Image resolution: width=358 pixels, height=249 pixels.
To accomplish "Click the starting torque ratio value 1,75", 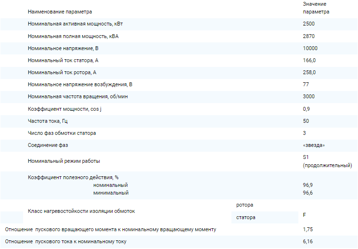I will 308,229.
